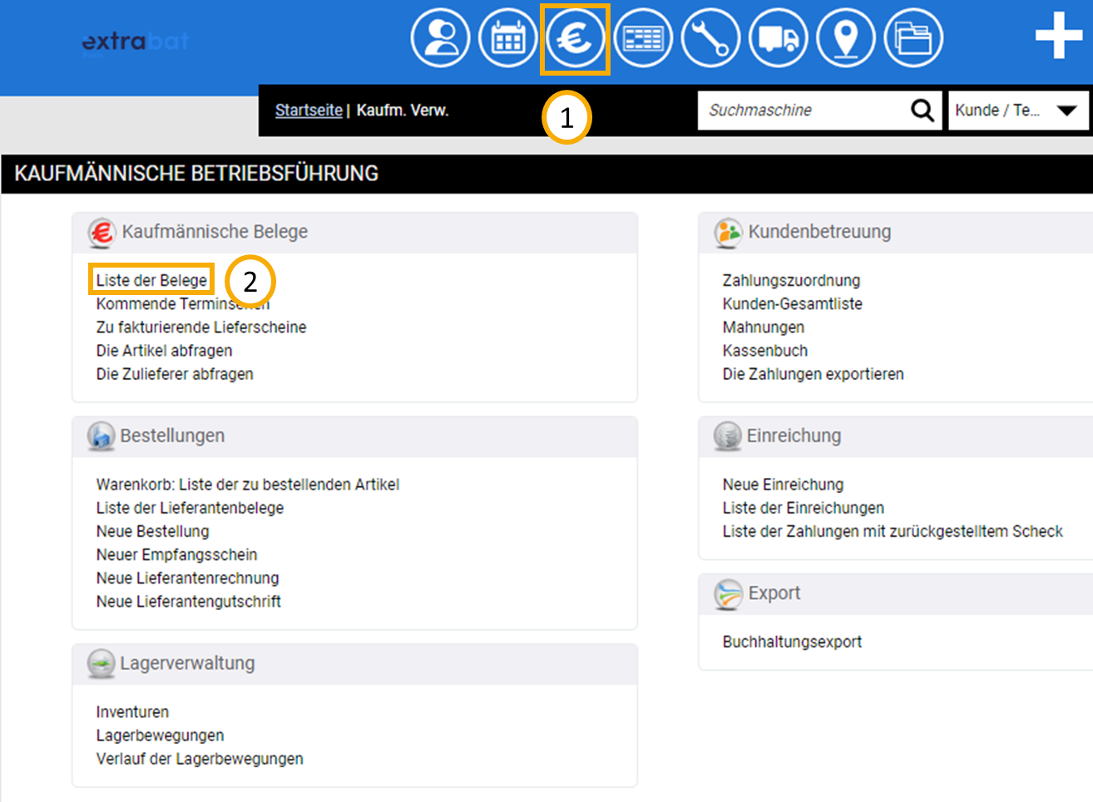Open the folder documents icon
Screen dimensions: 1093x802
(x=913, y=38)
